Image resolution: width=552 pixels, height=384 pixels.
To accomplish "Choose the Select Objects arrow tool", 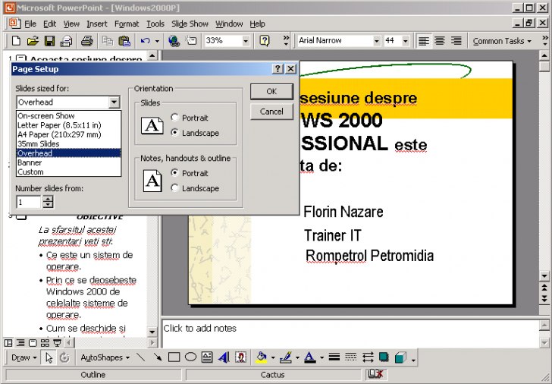I will [49, 357].
